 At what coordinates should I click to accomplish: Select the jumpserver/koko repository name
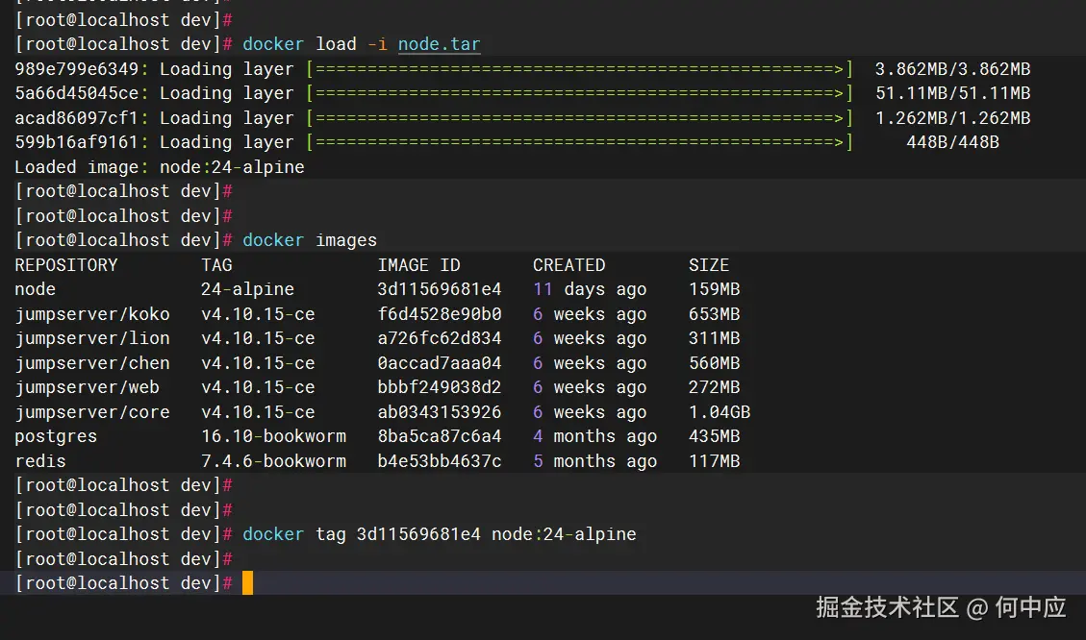92,314
